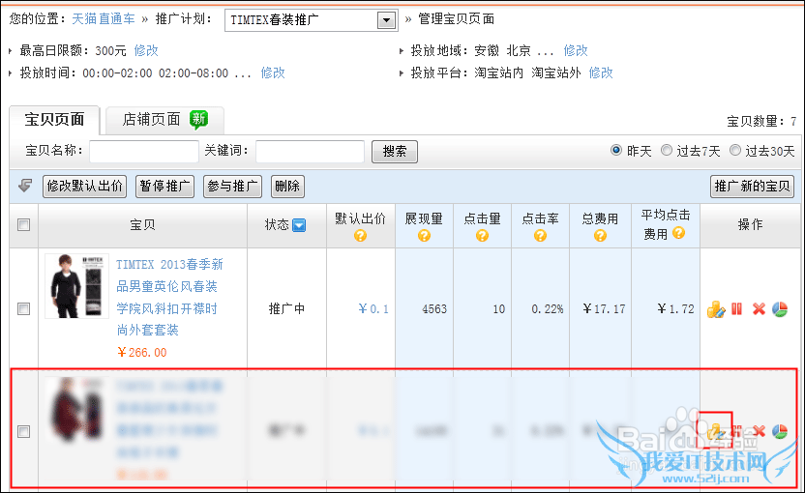
Task: Click edit-bid coins icon in first product row
Action: pos(716,308)
